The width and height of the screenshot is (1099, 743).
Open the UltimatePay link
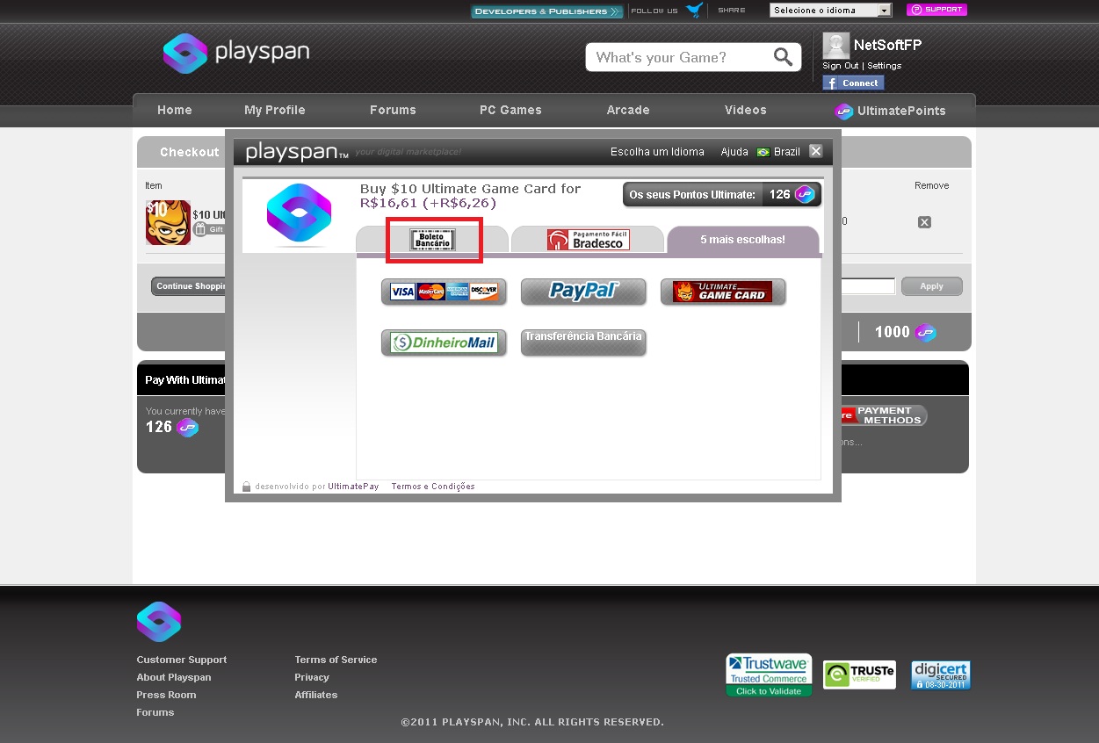[353, 487]
